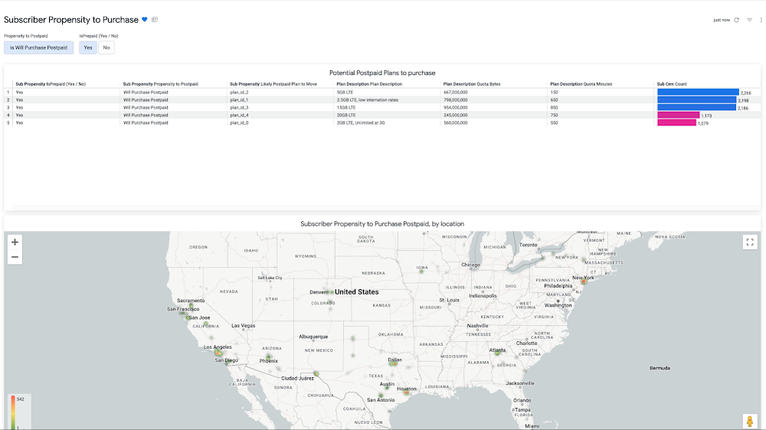Click the blue bar for count 2,186
This screenshot has height=430, width=766.
[696, 107]
